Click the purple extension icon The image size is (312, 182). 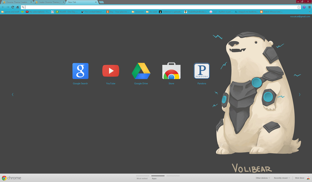(304, 7)
